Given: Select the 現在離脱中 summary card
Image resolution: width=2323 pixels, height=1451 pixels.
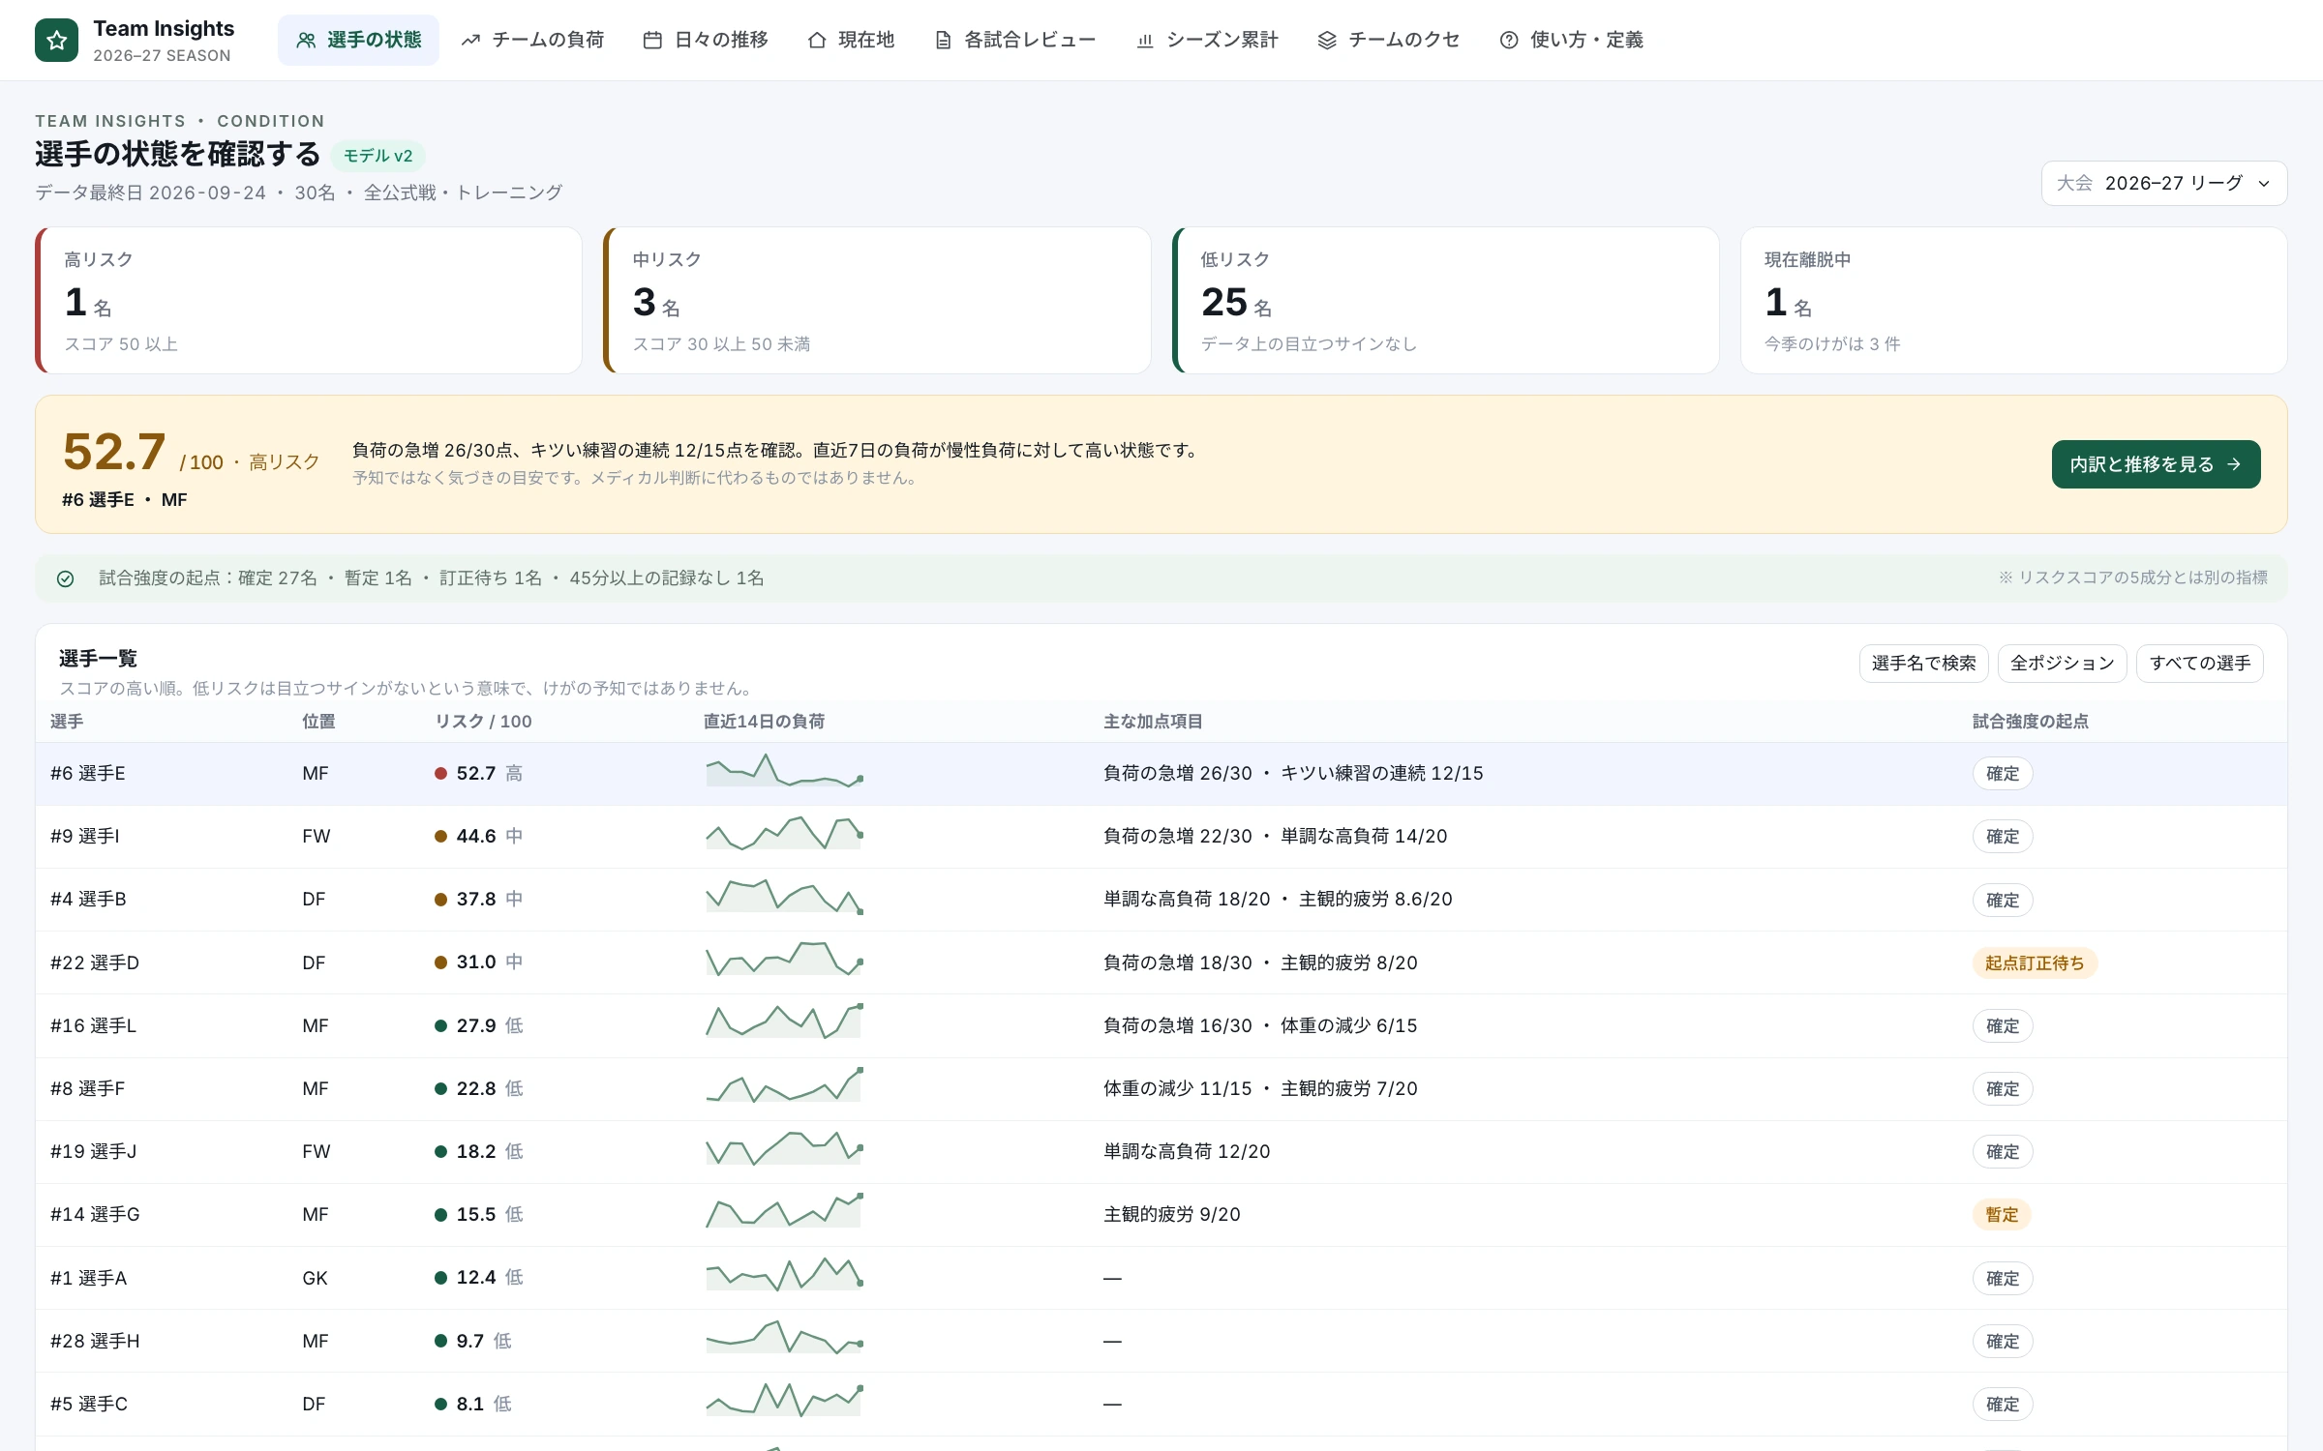Looking at the screenshot, I should (2014, 300).
